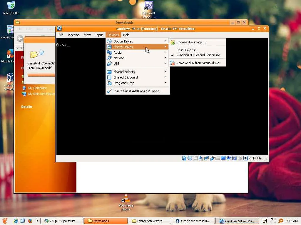Click Firefox quick launch icon in taskbar
This screenshot has height=225, width=301.
point(30,221)
